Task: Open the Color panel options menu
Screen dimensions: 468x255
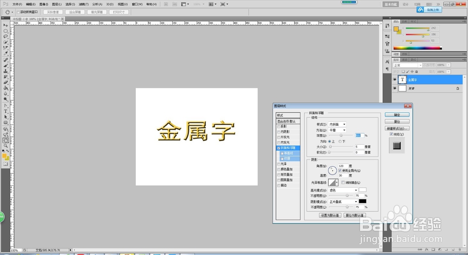Action: pyautogui.click(x=464, y=21)
